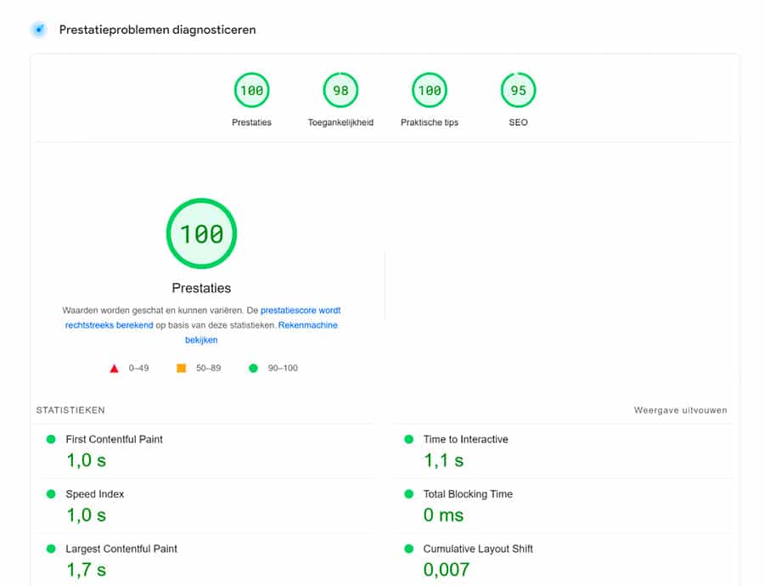The height and width of the screenshot is (586, 764).
Task: Open the Rekenmachine bekijken link
Action: point(306,325)
